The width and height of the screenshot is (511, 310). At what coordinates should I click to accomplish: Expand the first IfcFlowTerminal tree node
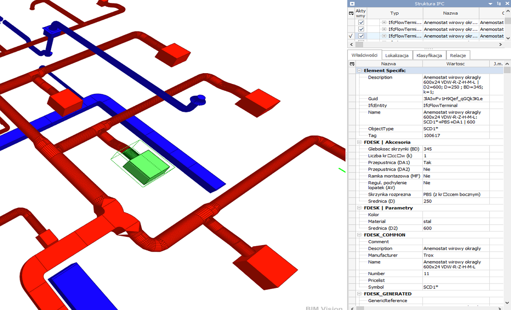(x=384, y=23)
